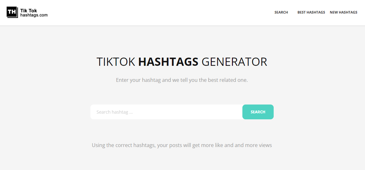This screenshot has width=365, height=170.
Task: Click the "Tik Tok" logo title text
Action: 29,10
